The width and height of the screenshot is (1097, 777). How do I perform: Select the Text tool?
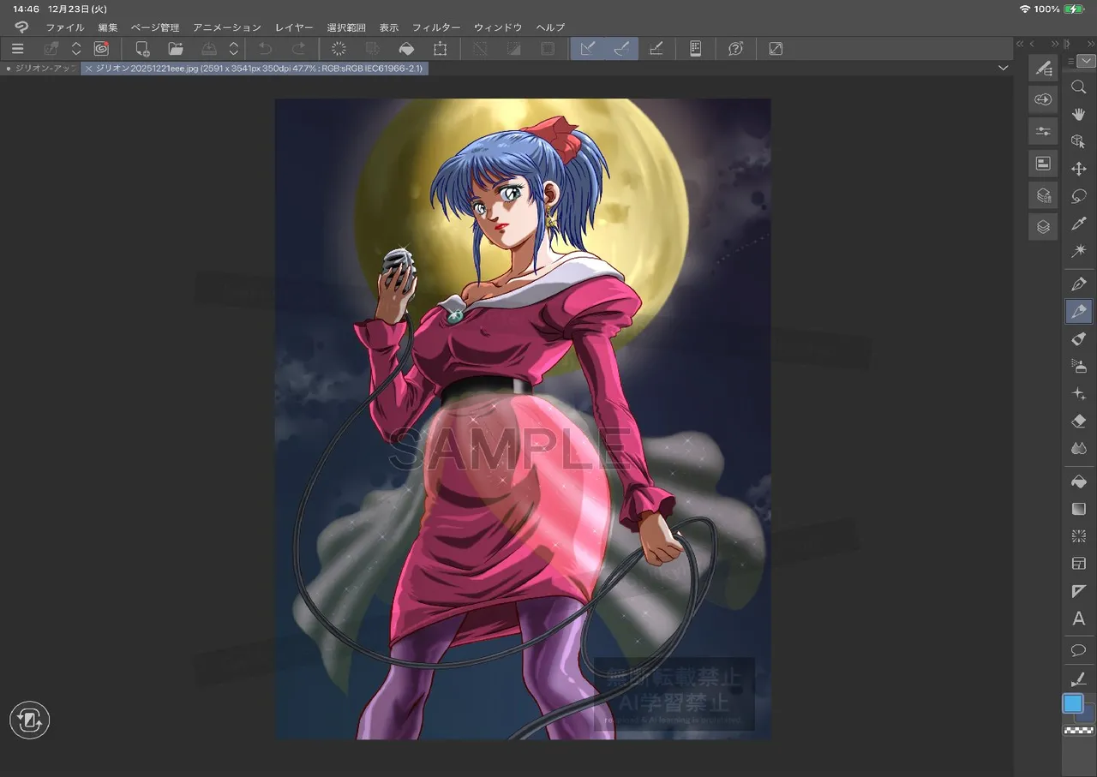click(1078, 619)
